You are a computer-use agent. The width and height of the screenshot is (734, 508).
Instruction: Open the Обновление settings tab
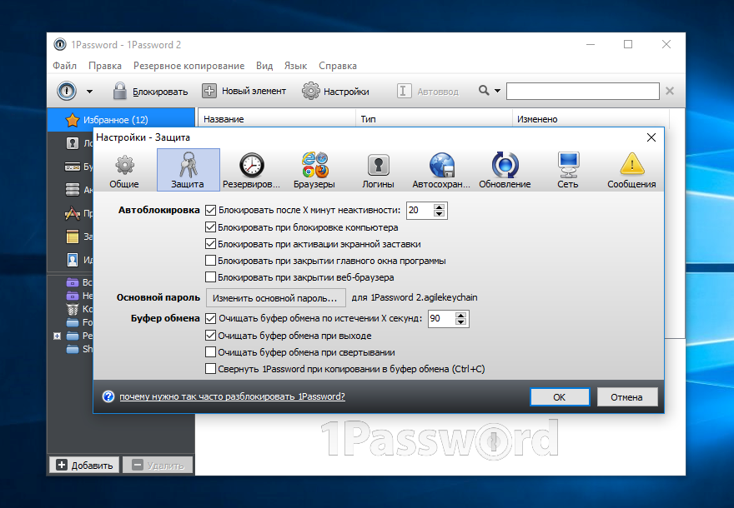point(505,171)
